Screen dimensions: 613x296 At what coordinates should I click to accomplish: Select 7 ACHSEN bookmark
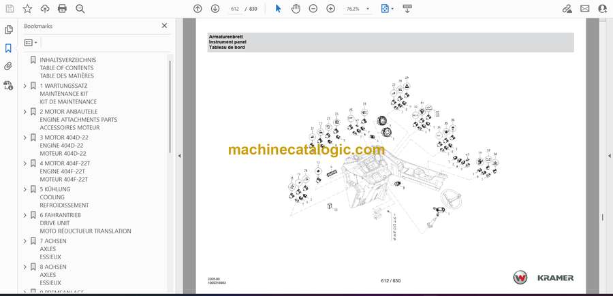coord(52,249)
